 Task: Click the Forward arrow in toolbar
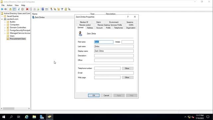(6, 9)
